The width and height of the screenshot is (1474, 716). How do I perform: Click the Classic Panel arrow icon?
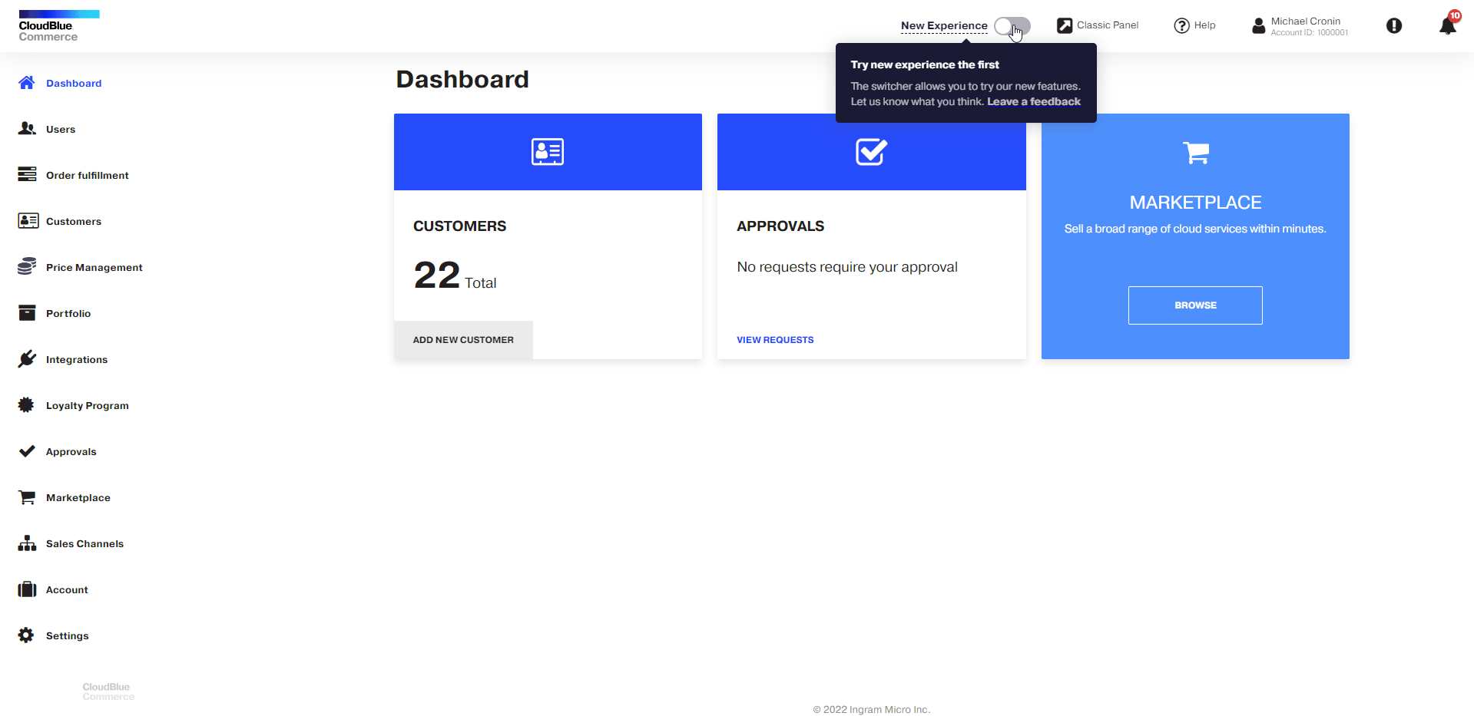(1065, 25)
